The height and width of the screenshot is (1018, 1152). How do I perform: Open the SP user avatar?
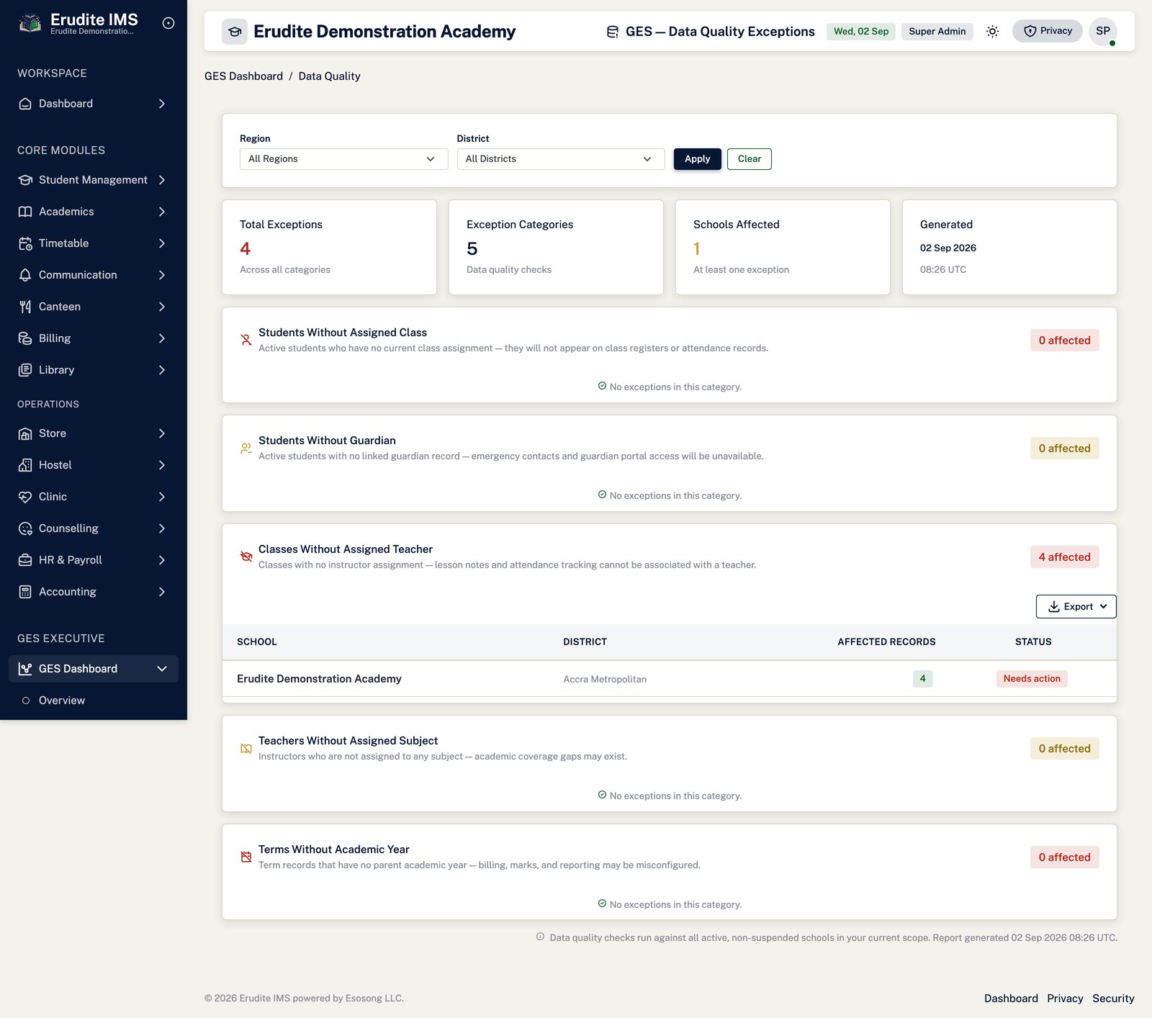coord(1102,31)
